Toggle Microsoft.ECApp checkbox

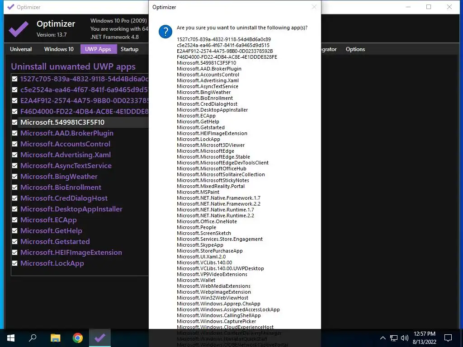click(15, 220)
